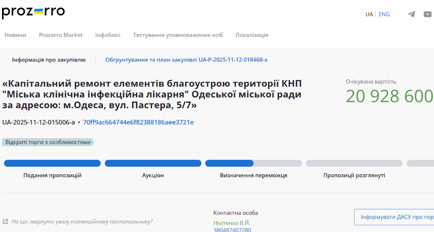Open the Обґрунтування та план закупівлі link
The width and height of the screenshot is (434, 232).
[186, 60]
